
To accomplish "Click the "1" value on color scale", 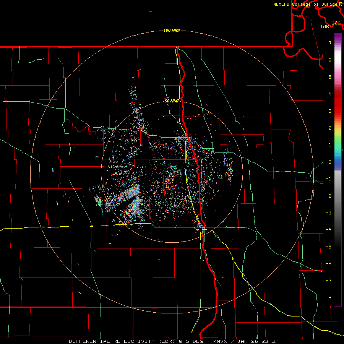I will point(330,145).
